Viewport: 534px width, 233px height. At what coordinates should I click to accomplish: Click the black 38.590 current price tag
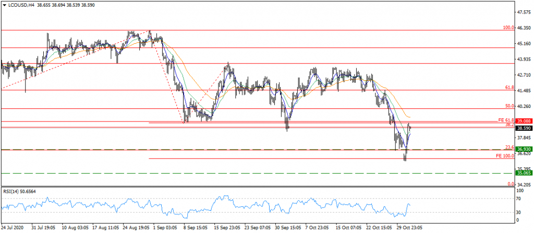[x=523, y=128]
